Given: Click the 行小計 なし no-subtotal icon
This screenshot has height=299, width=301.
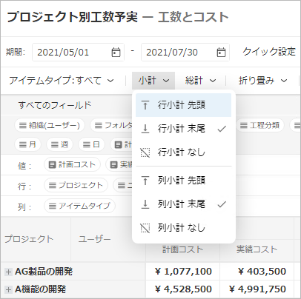Looking at the screenshot, I should point(145,152).
